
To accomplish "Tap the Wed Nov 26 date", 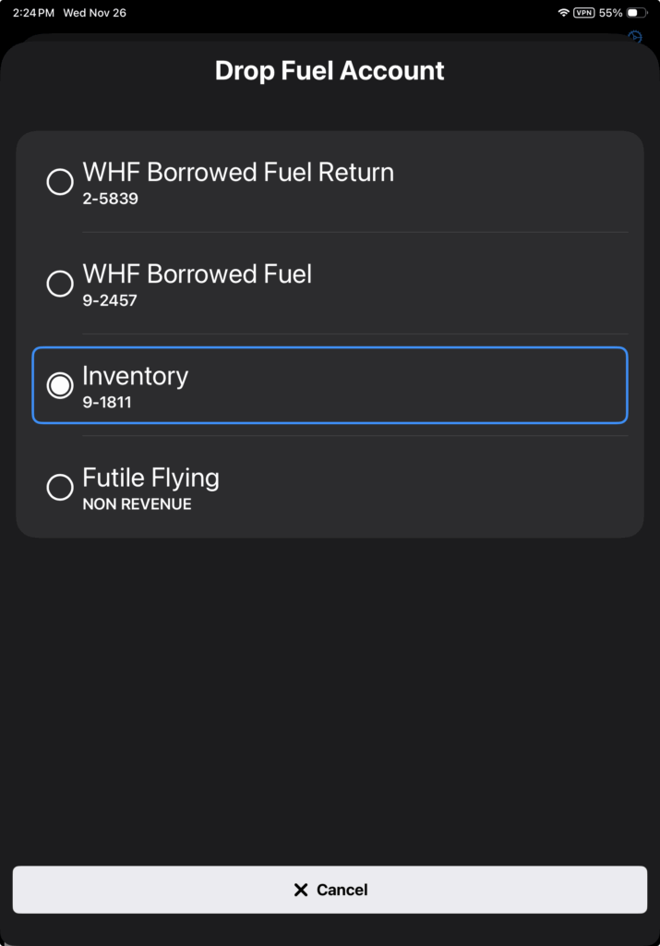I will point(94,13).
